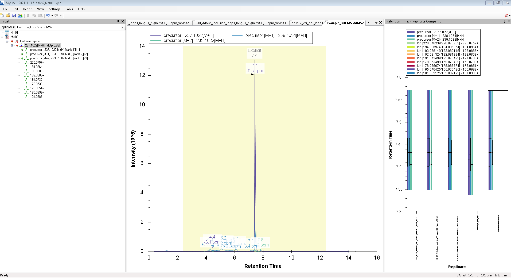The height and width of the screenshot is (278, 511).
Task: Collapse the Carbamazepine tree node
Action: pos(7,41)
